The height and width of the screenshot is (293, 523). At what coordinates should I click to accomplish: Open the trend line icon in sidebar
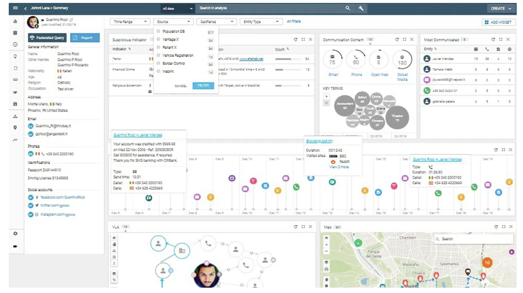click(15, 140)
